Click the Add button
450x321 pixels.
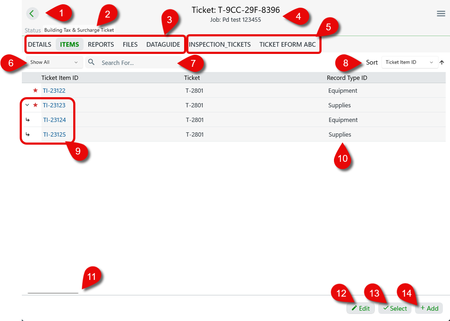click(x=429, y=309)
